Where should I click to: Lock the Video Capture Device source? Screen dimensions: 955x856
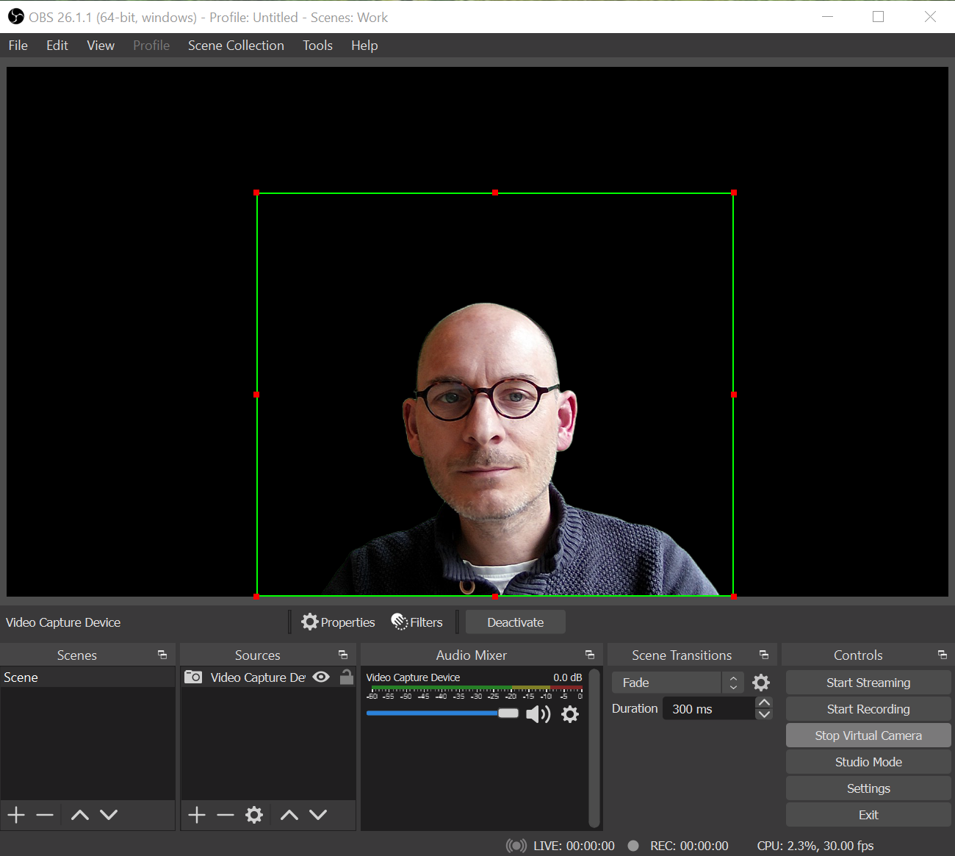pos(347,677)
